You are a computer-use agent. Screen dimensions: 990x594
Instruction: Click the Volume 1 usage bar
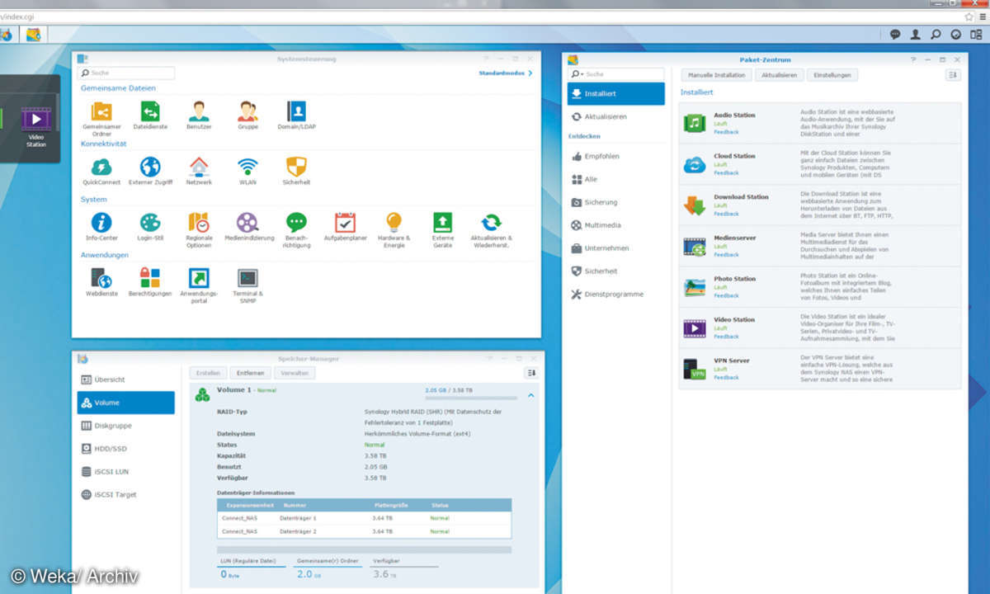(x=471, y=398)
